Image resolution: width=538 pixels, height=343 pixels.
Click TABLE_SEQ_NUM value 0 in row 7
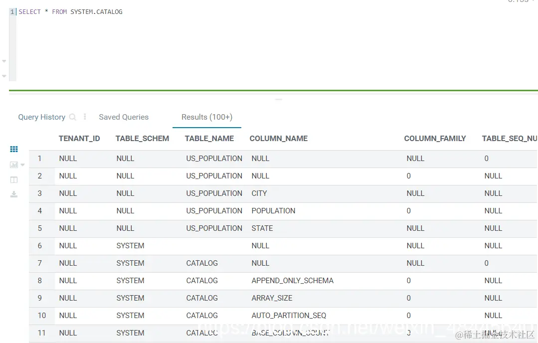point(486,263)
